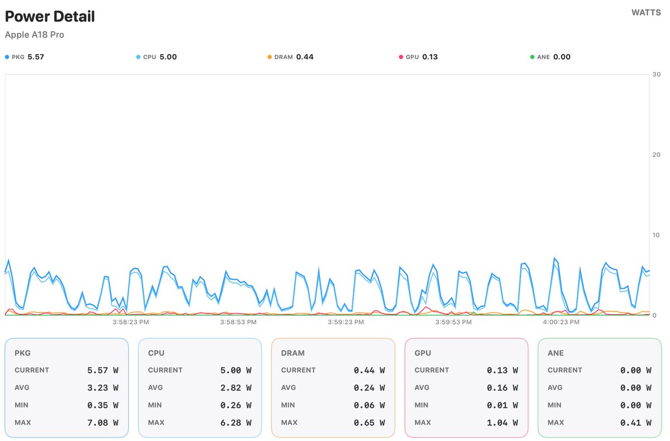
Task: Click the Apple A18 Pro subtitle
Action: click(x=35, y=35)
